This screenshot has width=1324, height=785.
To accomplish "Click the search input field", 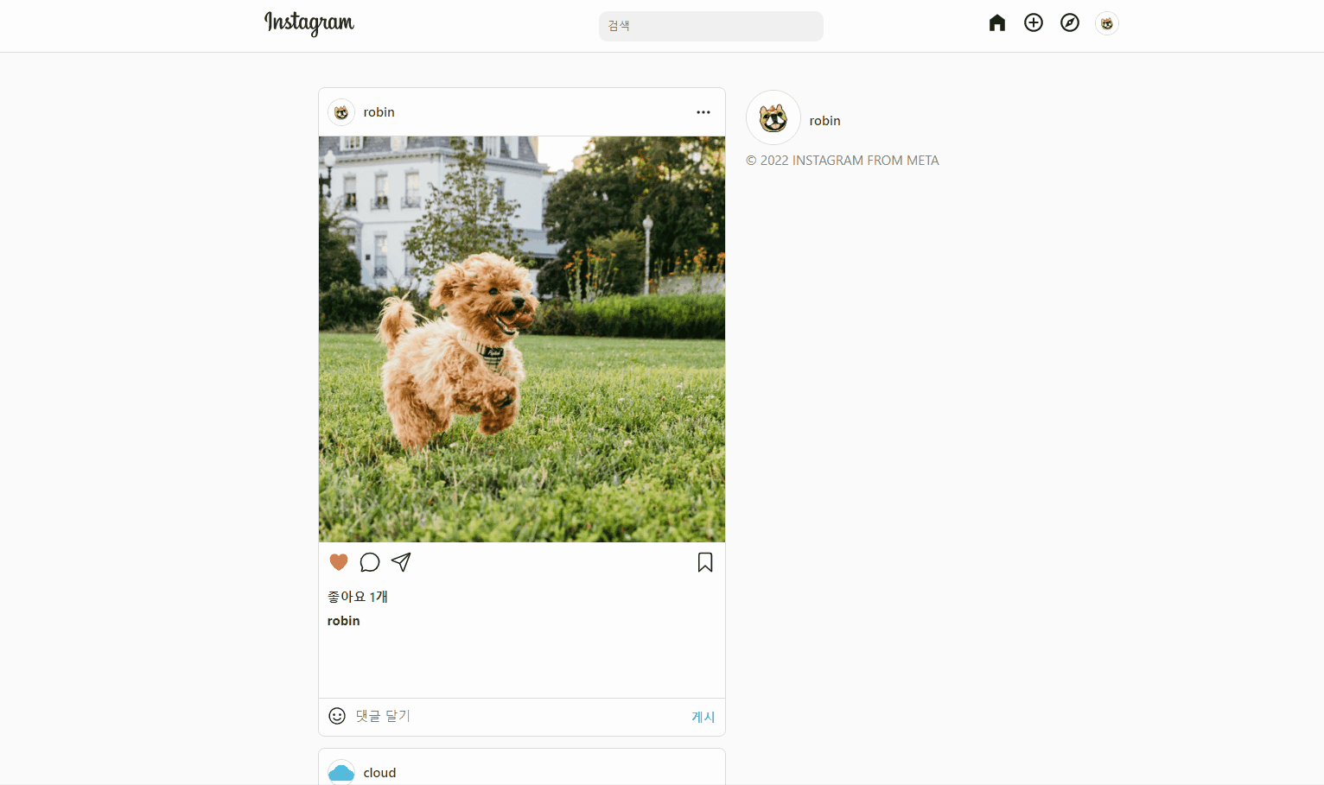I will point(710,26).
